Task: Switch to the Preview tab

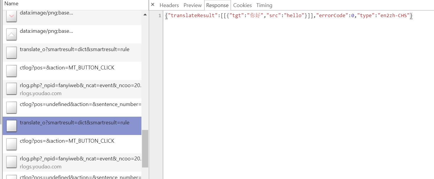Action: (x=193, y=5)
